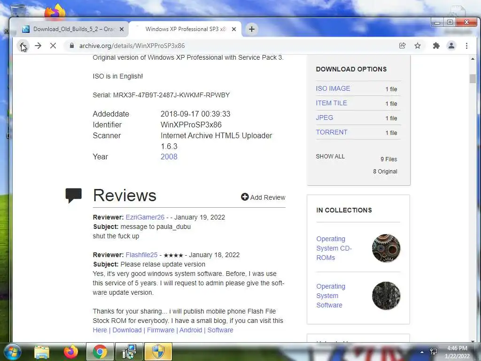Click the Firefox desktop shortcut icon
481x361 pixels.
pyautogui.click(x=54, y=11)
